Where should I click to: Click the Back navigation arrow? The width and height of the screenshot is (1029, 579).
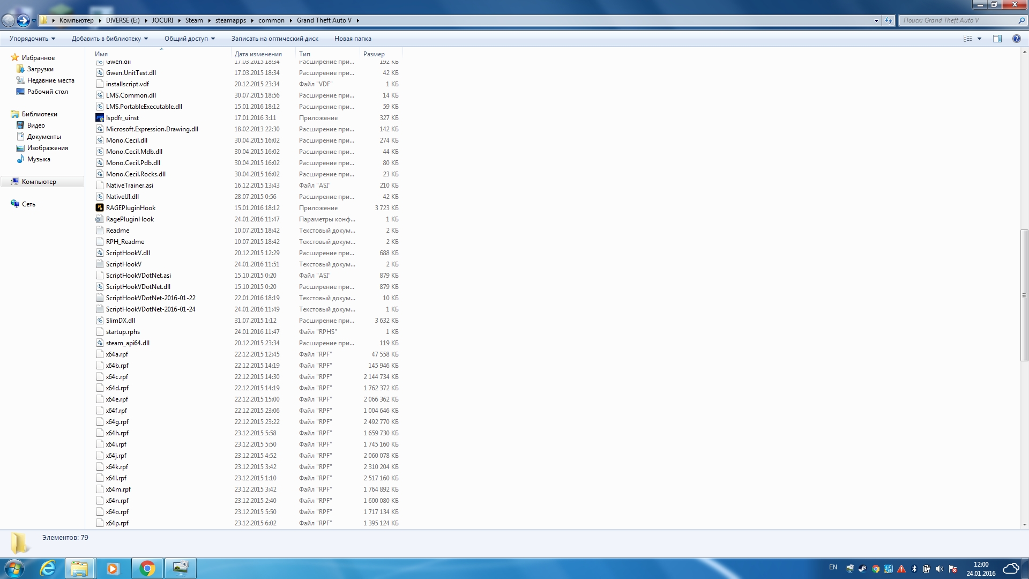(9, 20)
